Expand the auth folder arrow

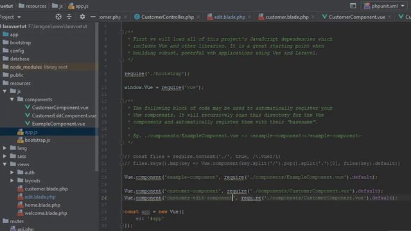(12, 173)
